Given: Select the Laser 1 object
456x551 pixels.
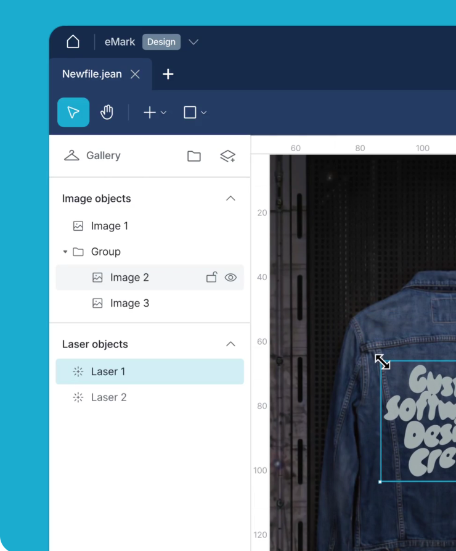Looking at the screenshot, I should pos(150,371).
